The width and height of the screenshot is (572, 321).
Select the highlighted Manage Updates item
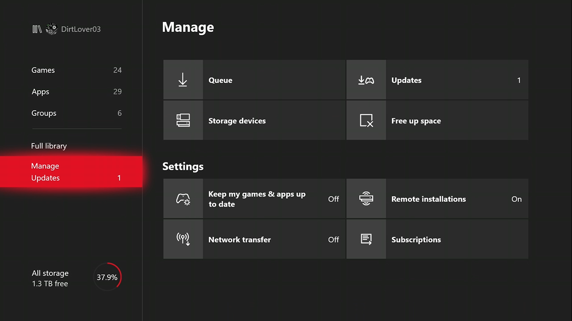pyautogui.click(x=71, y=172)
